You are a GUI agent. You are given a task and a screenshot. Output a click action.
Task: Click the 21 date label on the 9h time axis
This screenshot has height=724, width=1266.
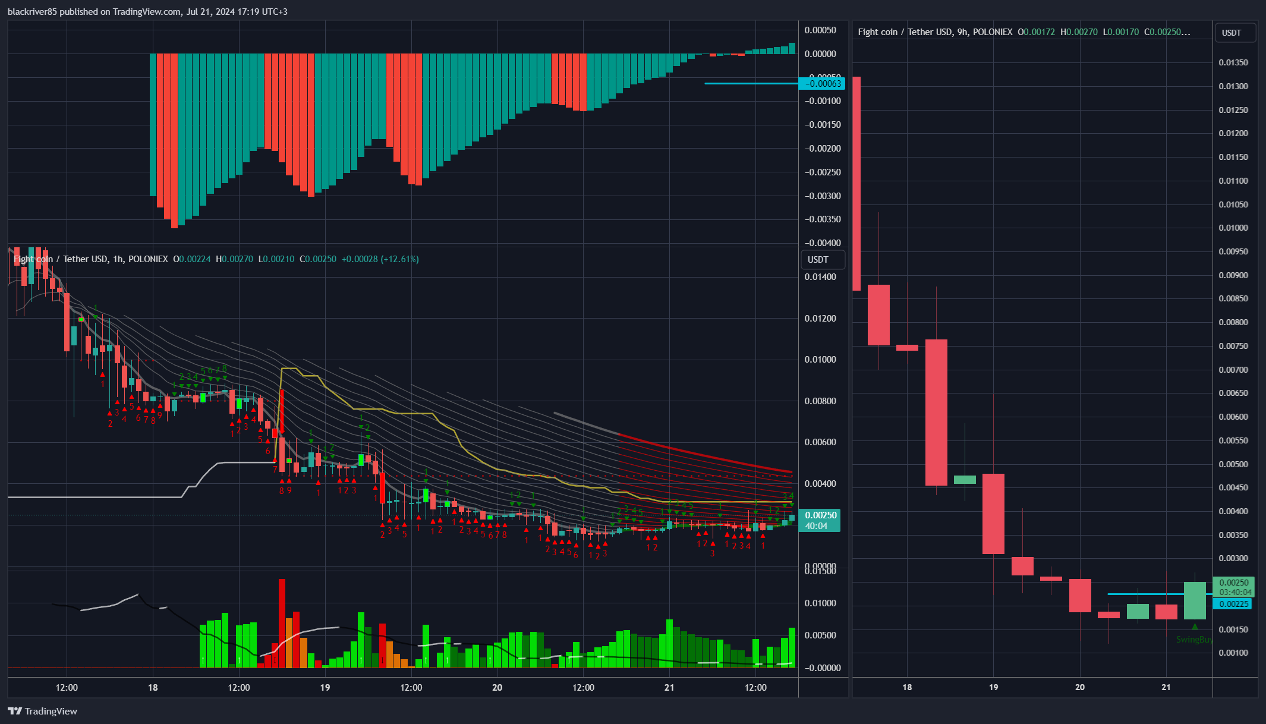tap(1166, 687)
